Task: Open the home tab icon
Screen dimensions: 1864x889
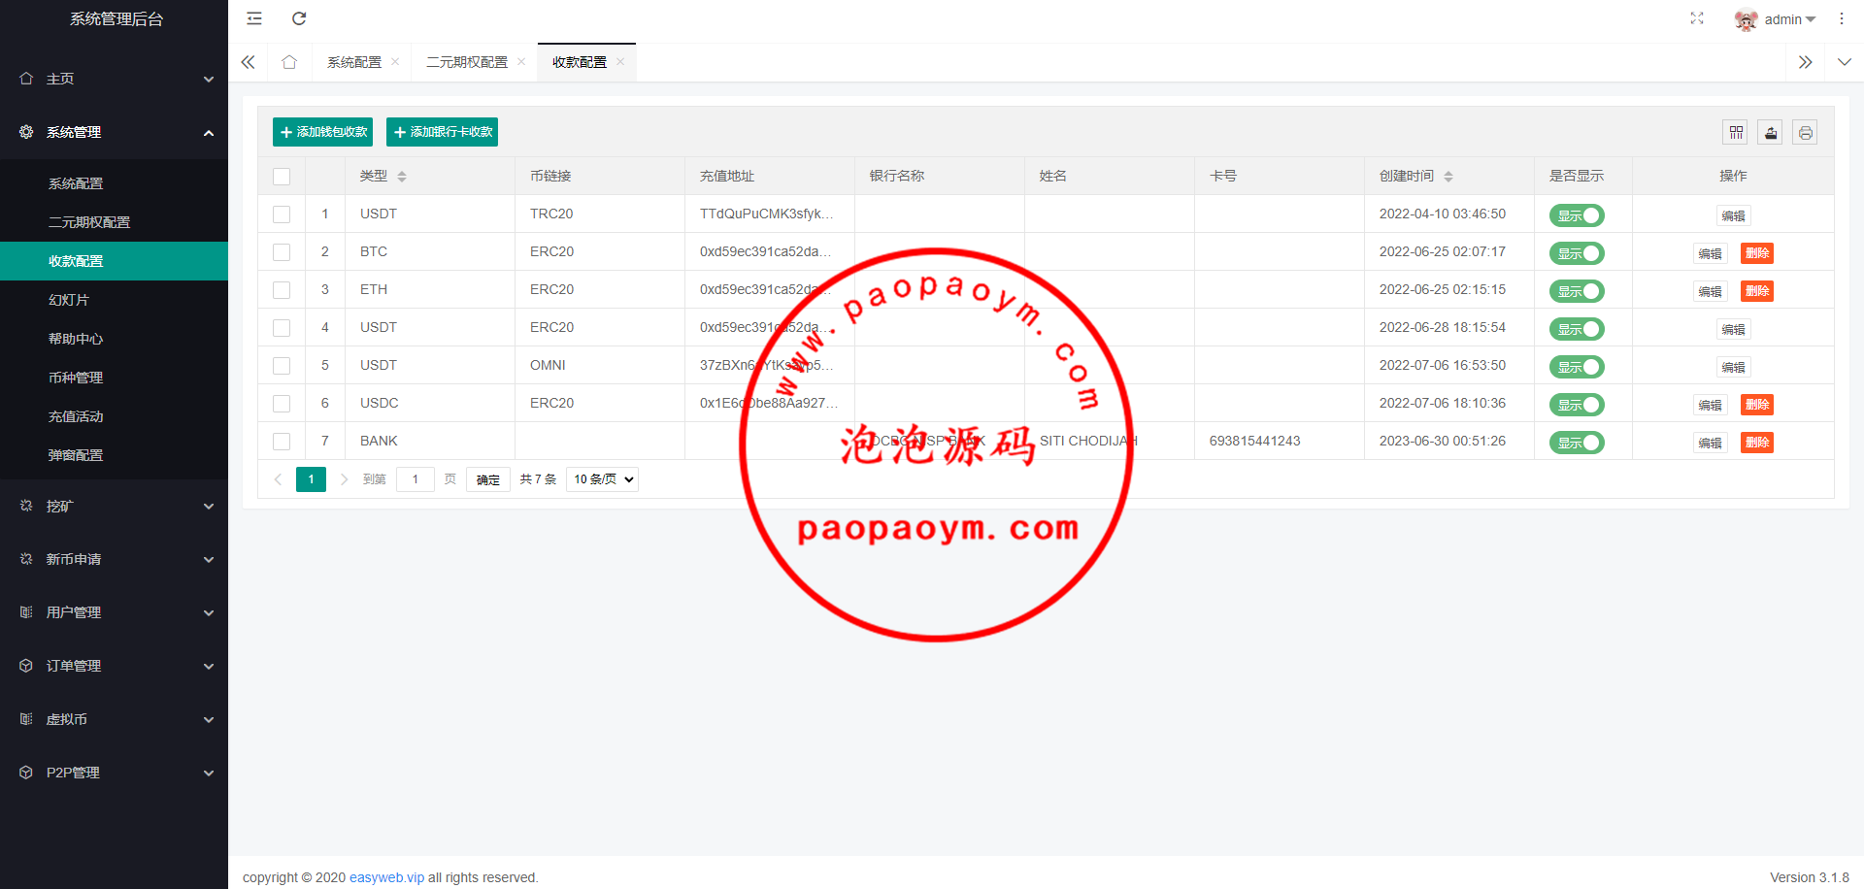Action: pyautogui.click(x=289, y=62)
